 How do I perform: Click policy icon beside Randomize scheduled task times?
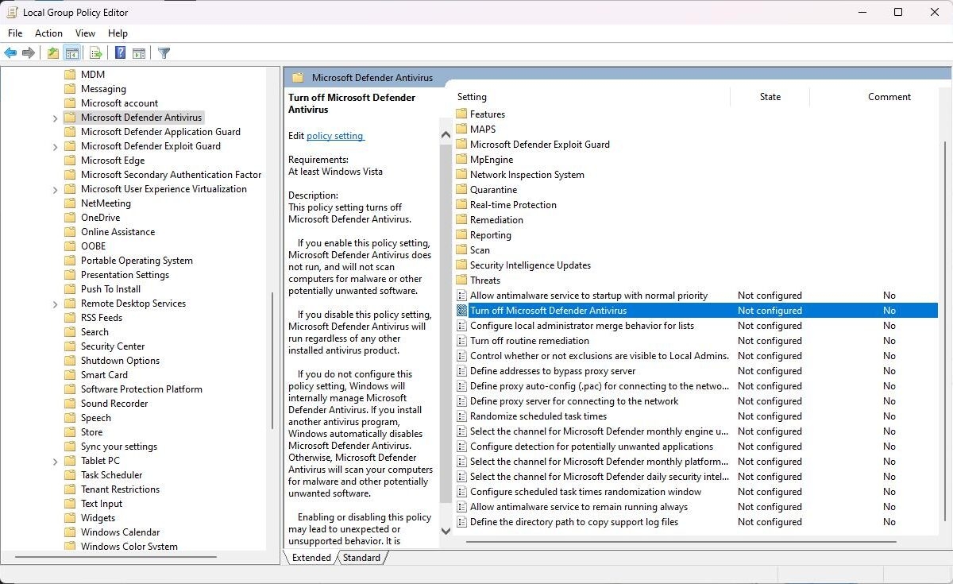click(462, 416)
